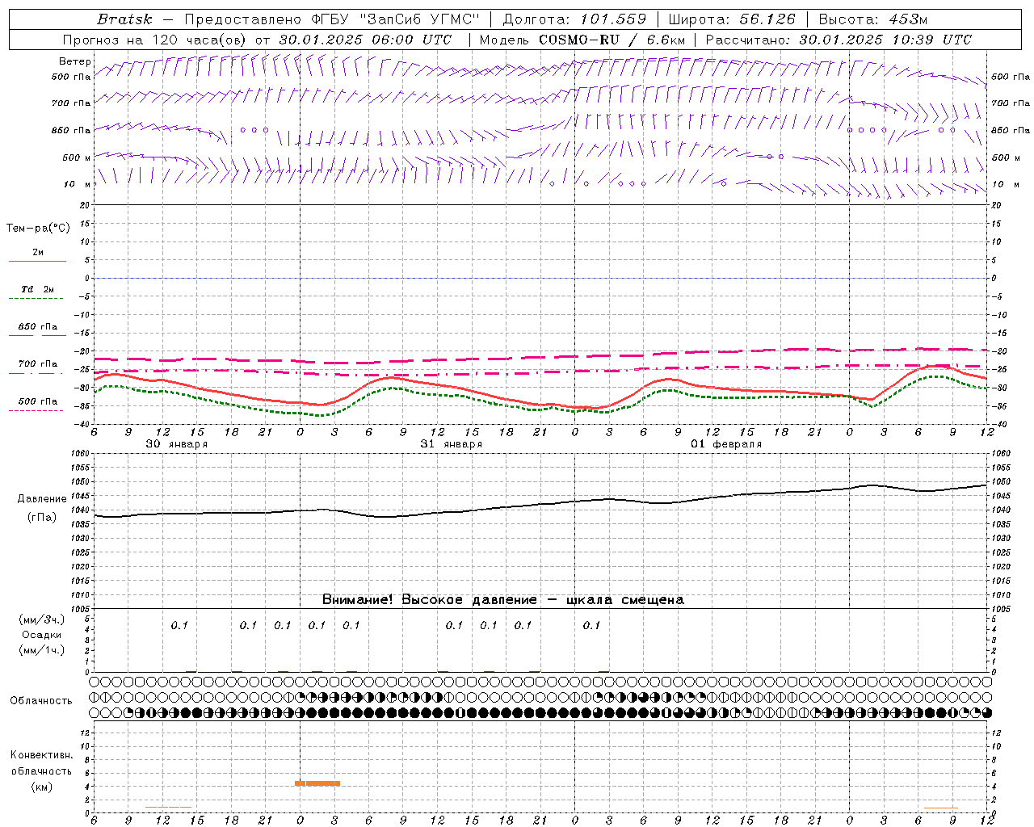
Task: Click red legend line under temperature "700 гПа"
Action: pos(37,373)
